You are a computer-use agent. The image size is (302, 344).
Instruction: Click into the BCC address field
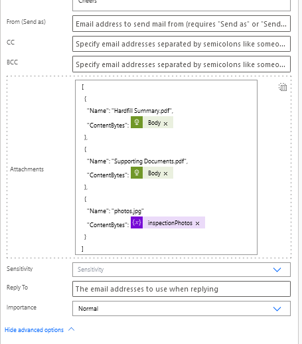coord(181,64)
